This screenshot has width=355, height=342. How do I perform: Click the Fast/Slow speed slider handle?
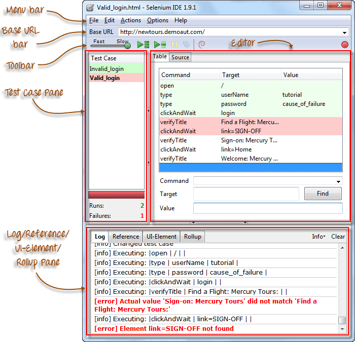(127, 46)
